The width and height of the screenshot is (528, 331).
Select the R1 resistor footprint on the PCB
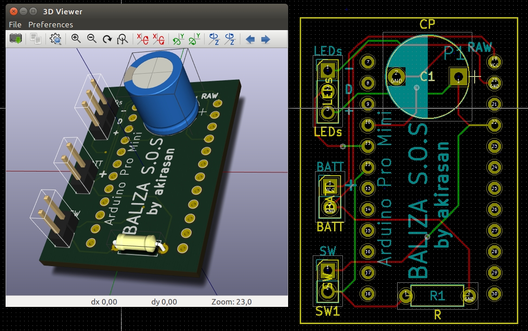437,296
